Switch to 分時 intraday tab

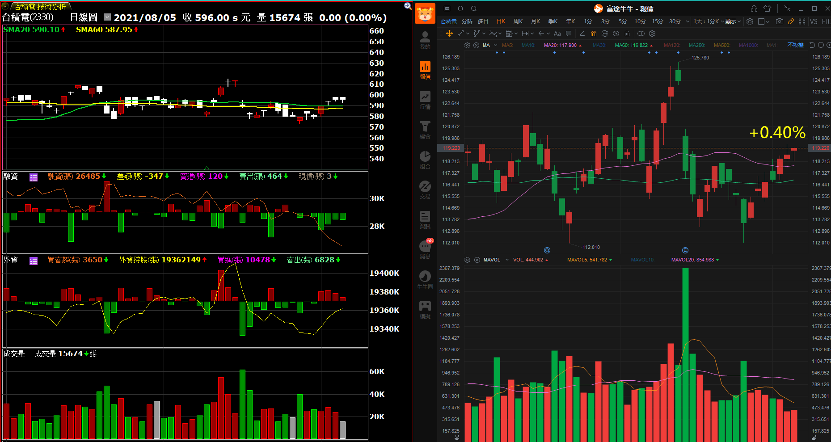click(467, 21)
